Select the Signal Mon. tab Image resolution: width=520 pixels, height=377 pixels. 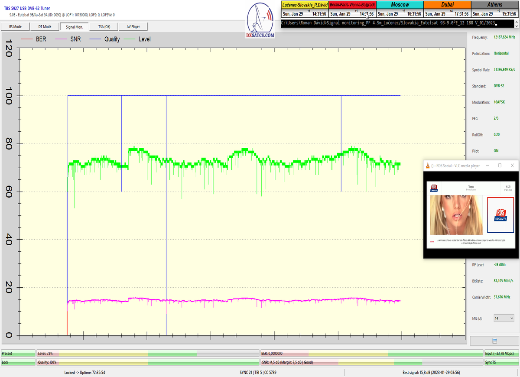(x=74, y=26)
